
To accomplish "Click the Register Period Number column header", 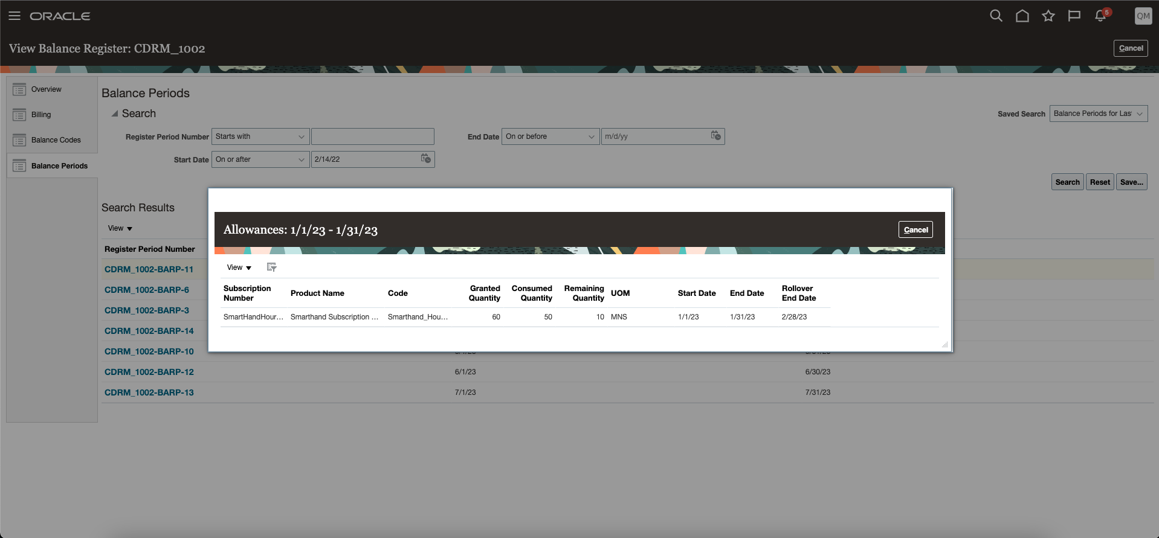I will pyautogui.click(x=150, y=249).
